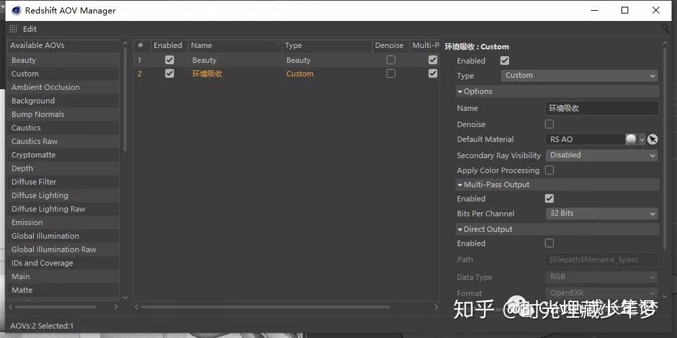Select Matte in Available AOVs
Viewport: 677px width, 338px height.
click(x=64, y=290)
